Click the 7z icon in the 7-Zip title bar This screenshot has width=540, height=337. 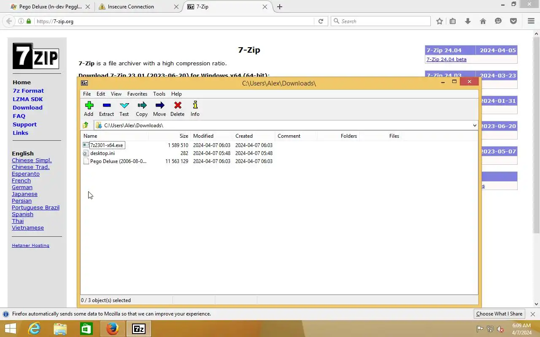point(84,83)
